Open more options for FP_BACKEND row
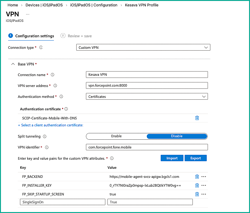Image resolution: width=250 pixels, height=213 pixels. 204,177
